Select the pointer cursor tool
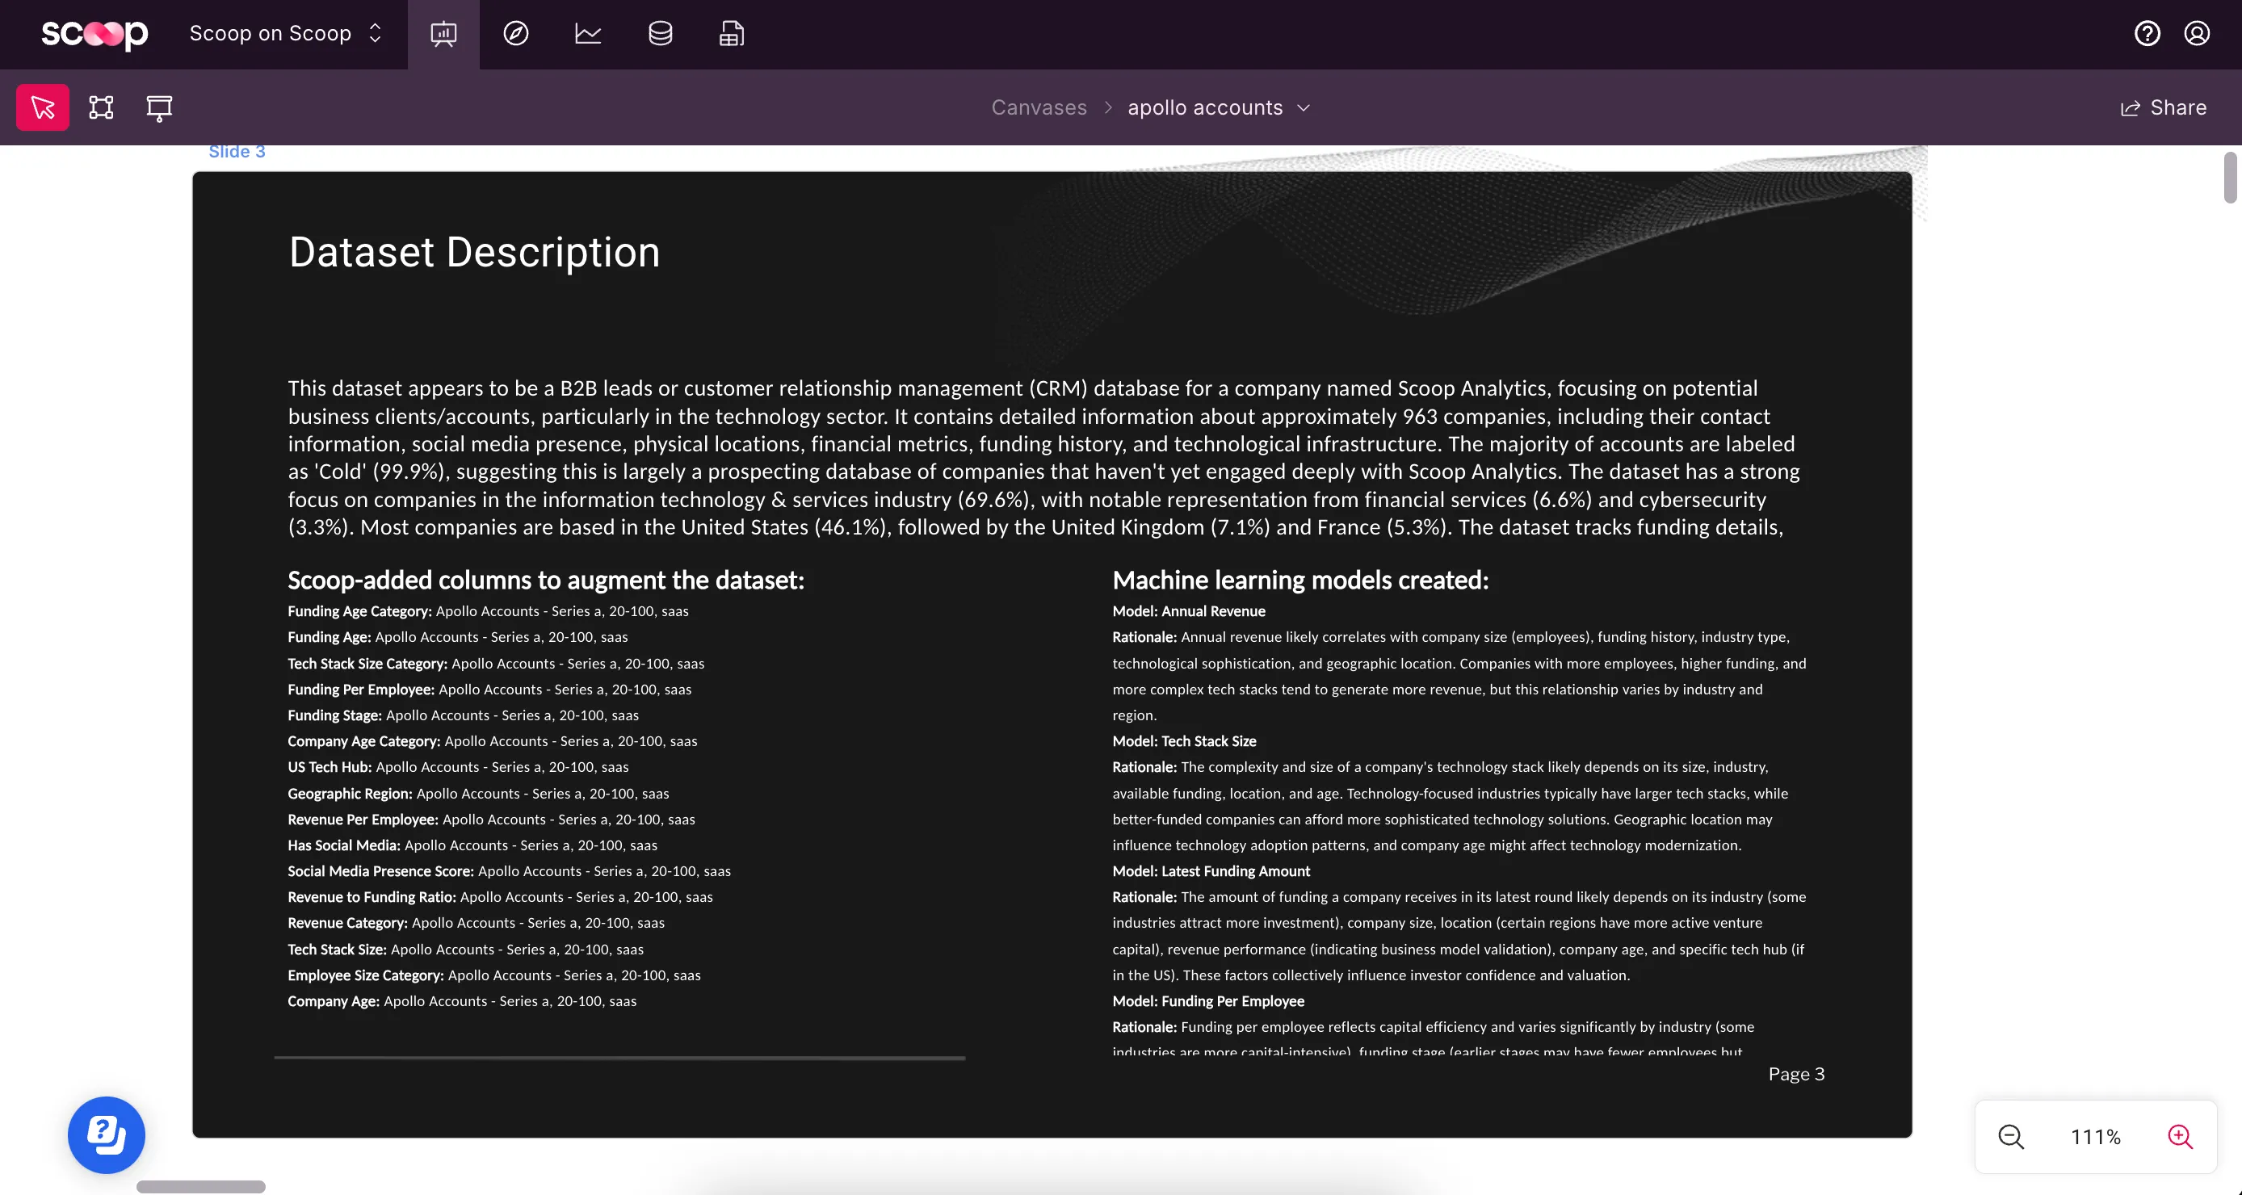The height and width of the screenshot is (1195, 2242). [43, 107]
